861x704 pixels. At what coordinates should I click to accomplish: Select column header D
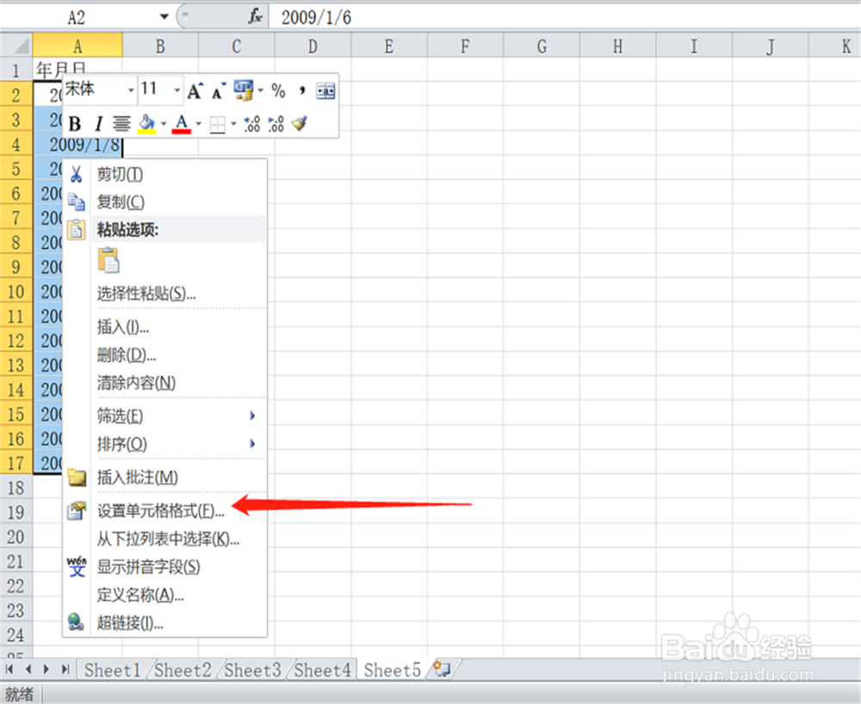[x=313, y=46]
